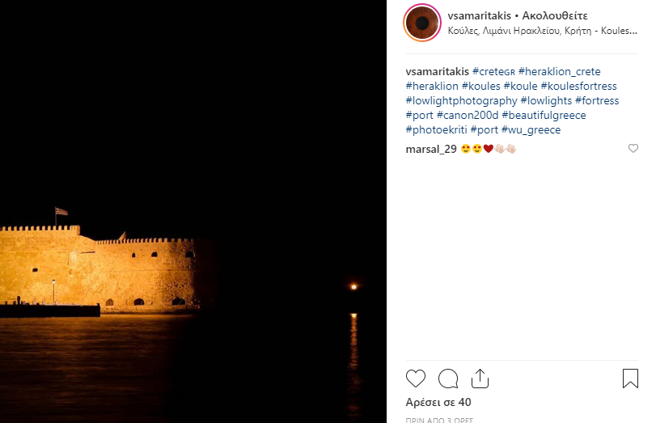This screenshot has width=656, height=423.
Task: Open the ΠΡΙΝ ΑΠΟ 3 ΩΡΕΣ timestamp
Action: [439, 420]
